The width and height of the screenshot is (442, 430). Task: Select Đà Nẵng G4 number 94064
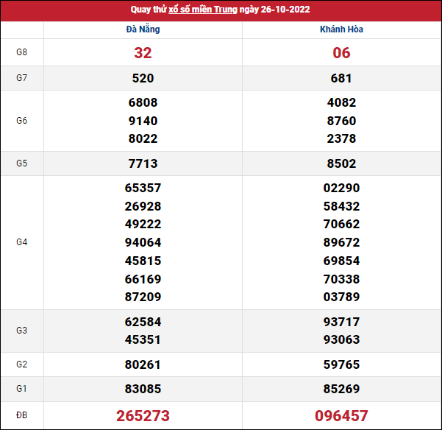[x=143, y=242]
